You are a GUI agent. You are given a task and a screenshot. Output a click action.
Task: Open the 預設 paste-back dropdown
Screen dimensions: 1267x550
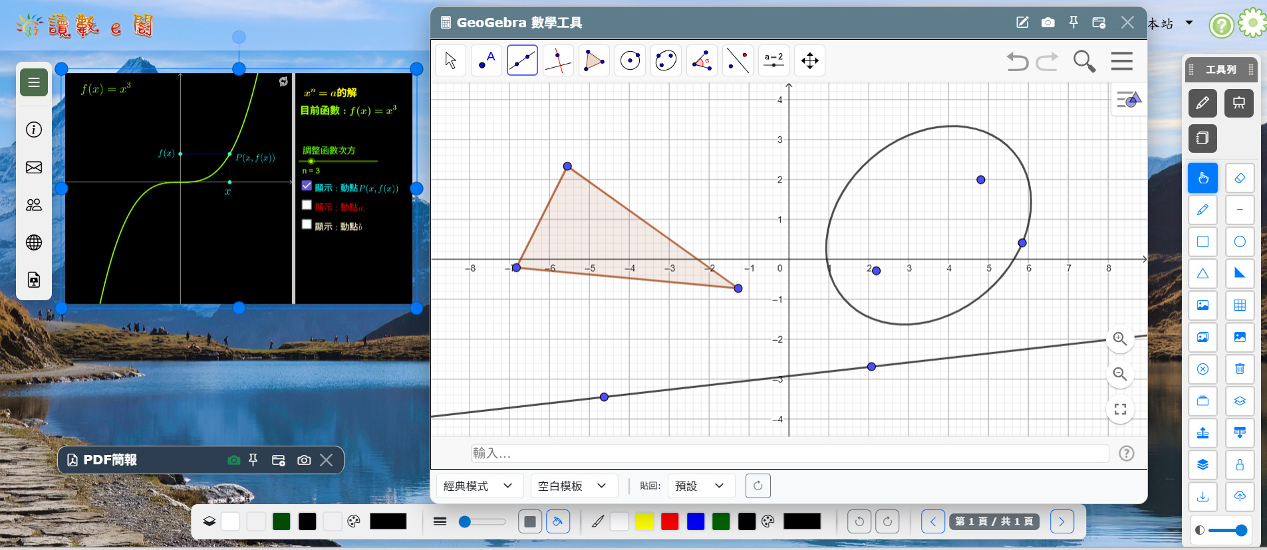[x=700, y=486]
